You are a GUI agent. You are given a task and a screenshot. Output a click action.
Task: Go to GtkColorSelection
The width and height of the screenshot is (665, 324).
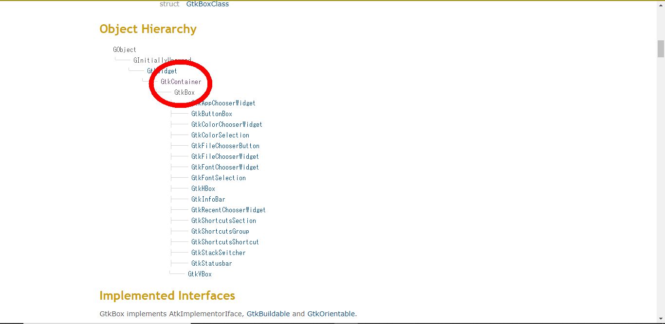220,135
